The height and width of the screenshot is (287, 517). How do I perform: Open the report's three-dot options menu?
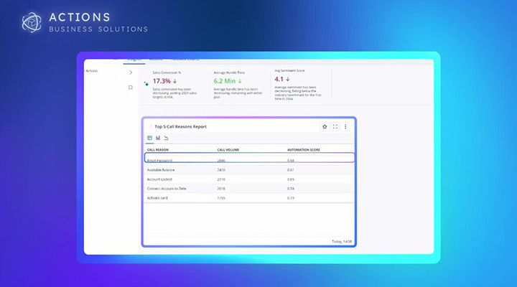click(x=345, y=126)
